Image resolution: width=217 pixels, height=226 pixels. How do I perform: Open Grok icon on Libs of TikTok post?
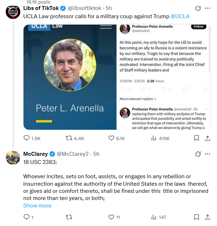pos(198,8)
